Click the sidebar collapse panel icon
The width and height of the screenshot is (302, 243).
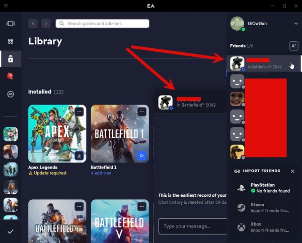tap(11, 24)
